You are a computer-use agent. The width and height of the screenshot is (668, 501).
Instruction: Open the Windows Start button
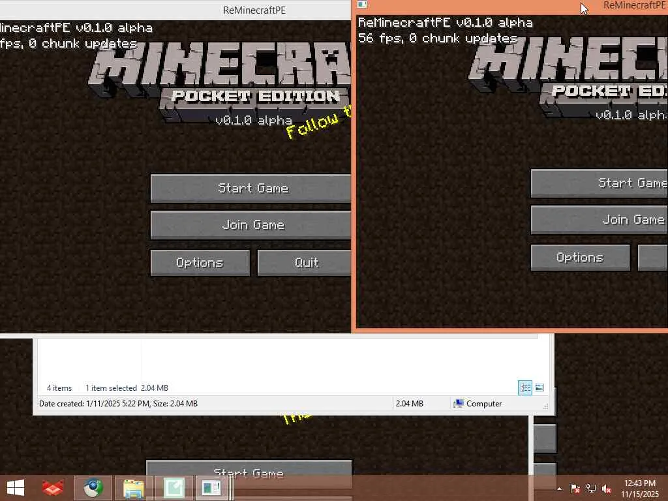pos(16,488)
